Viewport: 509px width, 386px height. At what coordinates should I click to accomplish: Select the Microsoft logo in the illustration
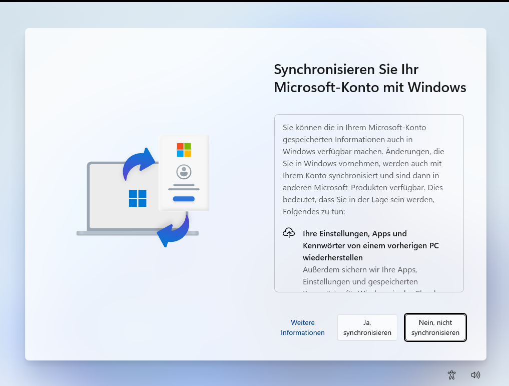click(184, 149)
